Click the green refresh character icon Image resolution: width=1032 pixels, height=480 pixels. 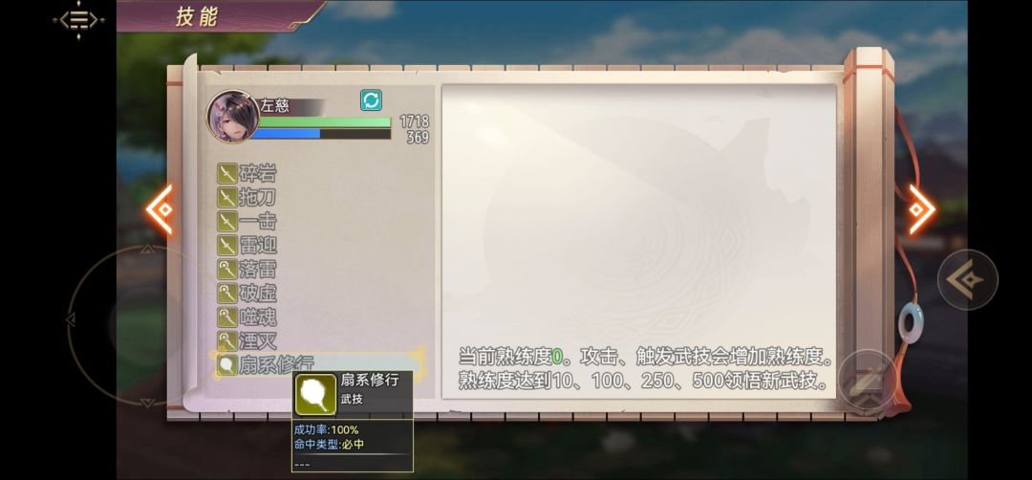click(371, 100)
